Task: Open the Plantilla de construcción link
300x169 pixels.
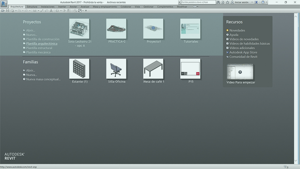Action: pos(43,39)
